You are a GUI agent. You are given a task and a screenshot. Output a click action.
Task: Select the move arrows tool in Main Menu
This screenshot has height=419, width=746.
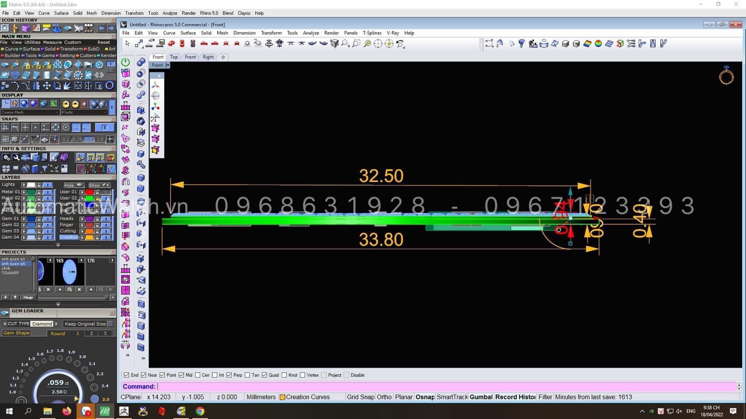click(46, 86)
